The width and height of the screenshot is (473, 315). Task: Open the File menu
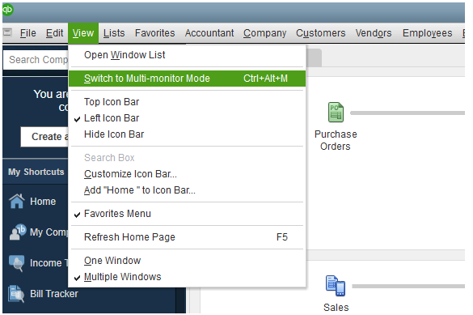point(28,33)
